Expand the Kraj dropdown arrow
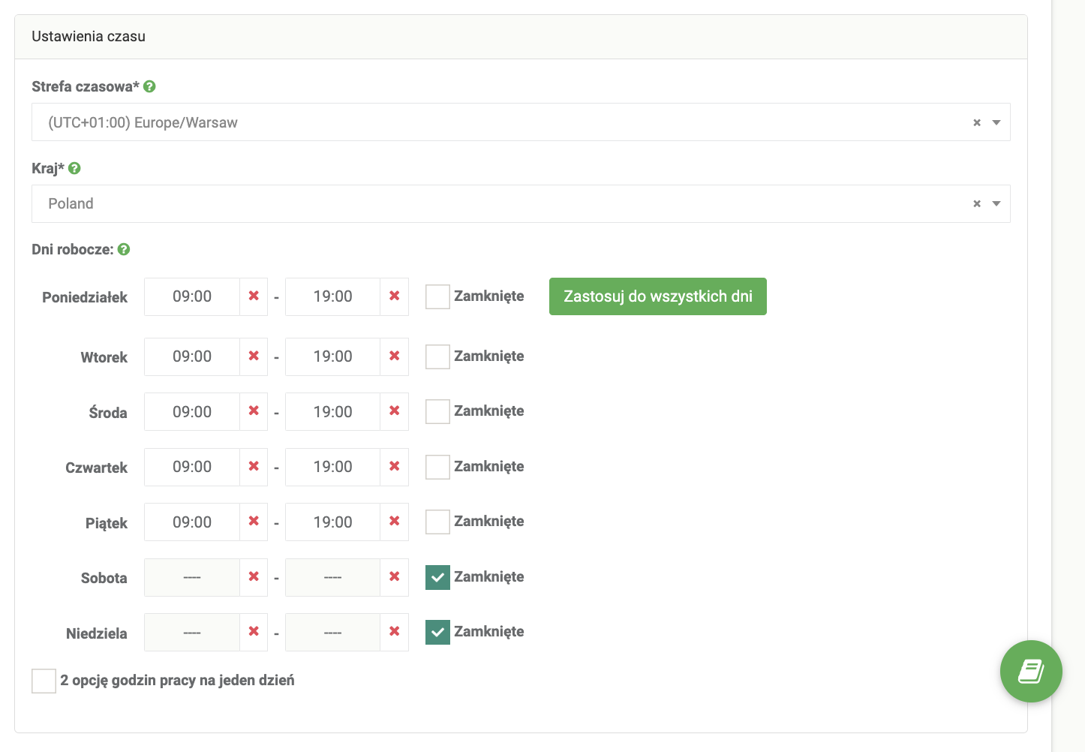Screen dimensions: 1085x752 [996, 203]
